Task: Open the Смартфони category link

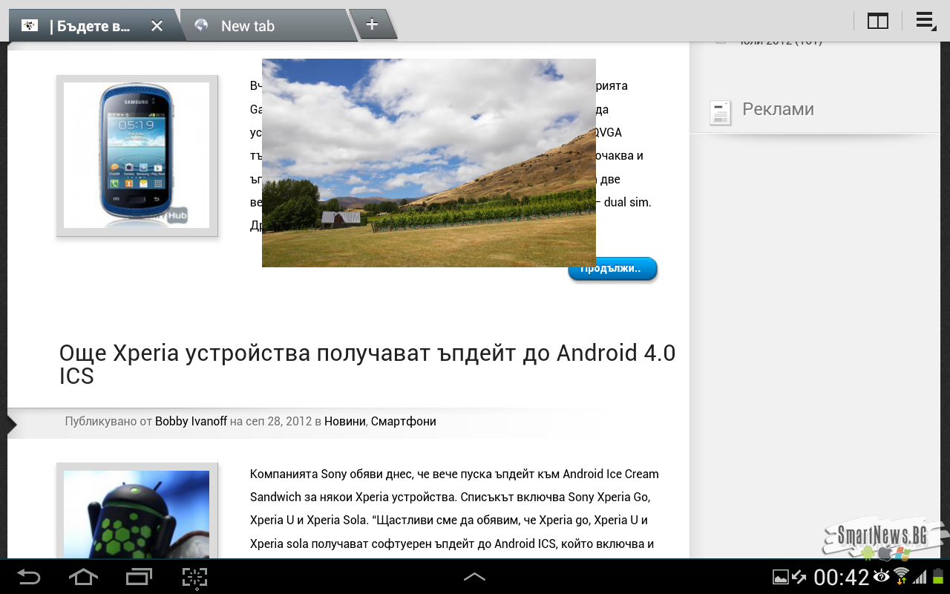Action: click(x=403, y=421)
